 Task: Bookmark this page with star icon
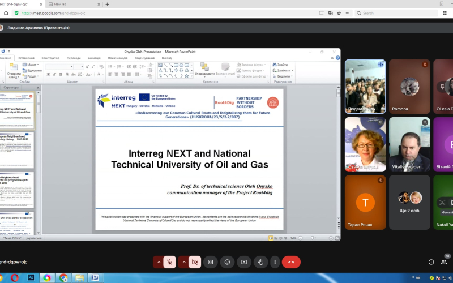pos(339,13)
